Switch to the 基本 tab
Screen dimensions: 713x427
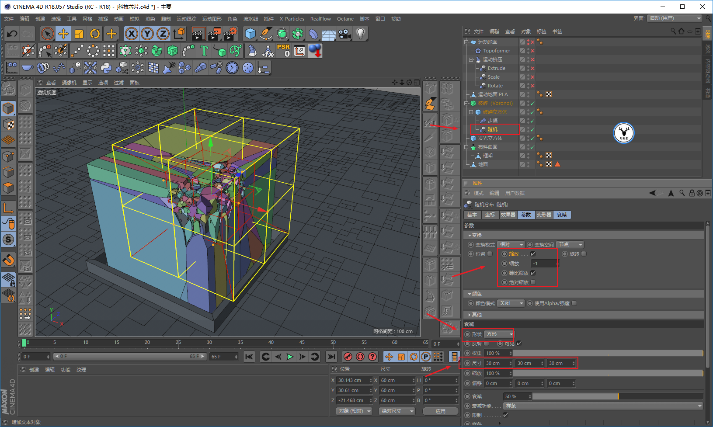click(x=472, y=215)
